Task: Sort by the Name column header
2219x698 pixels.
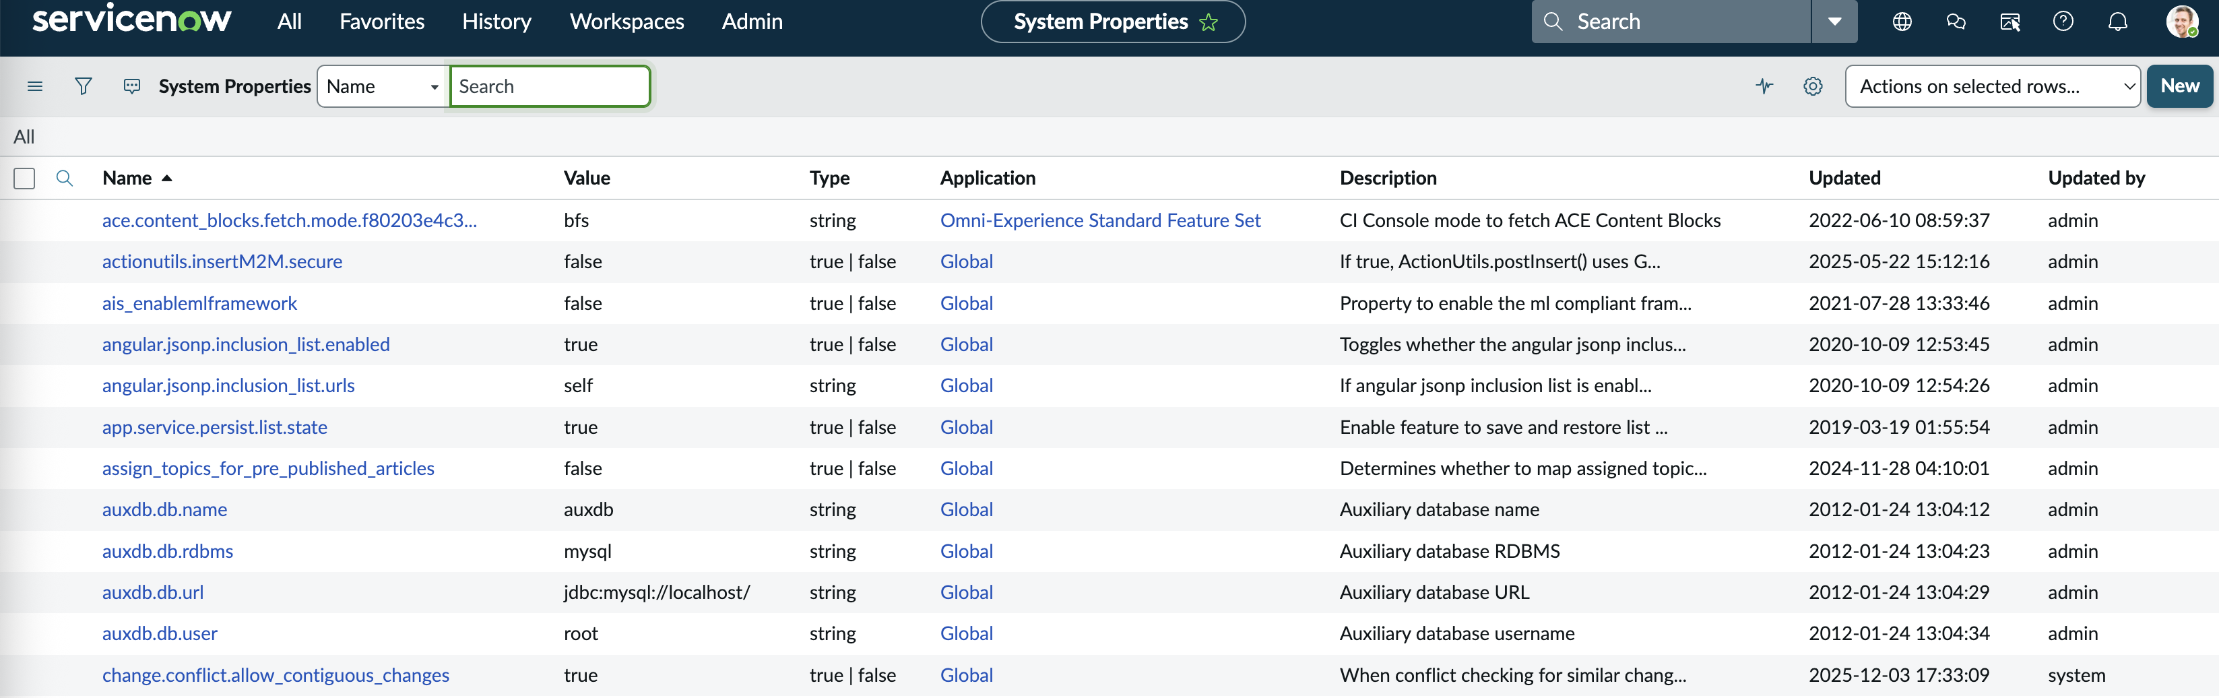Action: point(127,179)
